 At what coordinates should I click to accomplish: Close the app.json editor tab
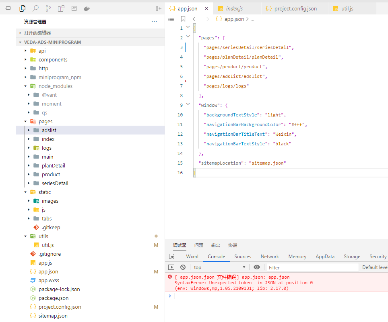tap(206, 9)
